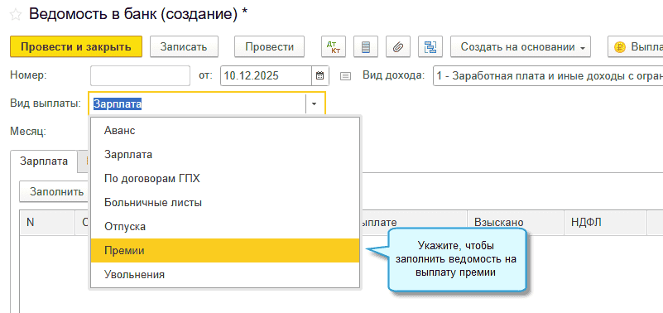Show Дт/Кт accounting entries icon
The image size is (663, 313).
[x=334, y=46]
